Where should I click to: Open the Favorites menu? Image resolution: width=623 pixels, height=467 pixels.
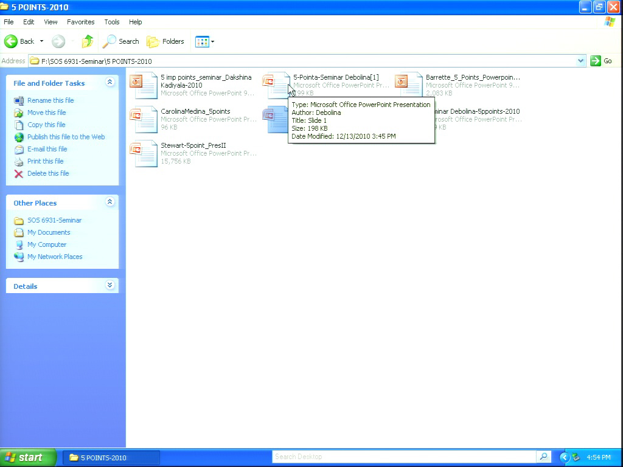click(x=81, y=22)
